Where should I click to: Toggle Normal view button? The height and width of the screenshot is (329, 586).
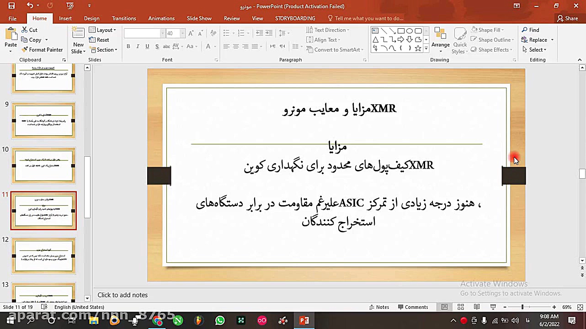(444, 307)
